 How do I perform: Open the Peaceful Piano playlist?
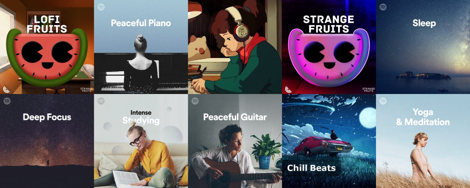tap(141, 47)
